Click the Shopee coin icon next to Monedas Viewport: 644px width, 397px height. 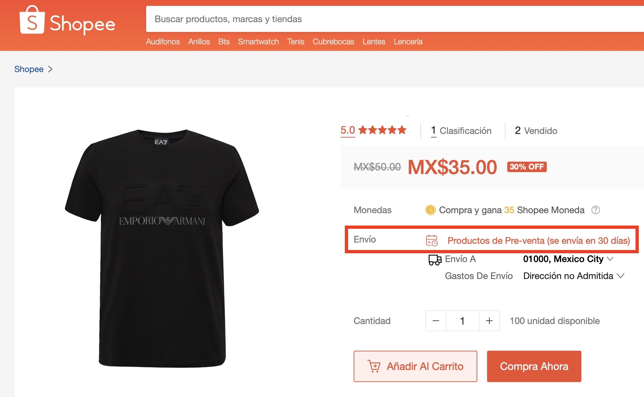pos(430,210)
